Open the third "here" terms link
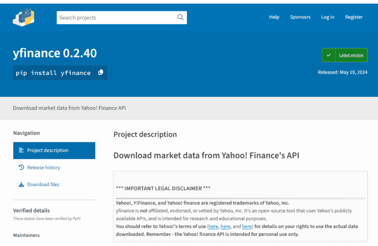The width and height of the screenshot is (378, 246). 247,226
